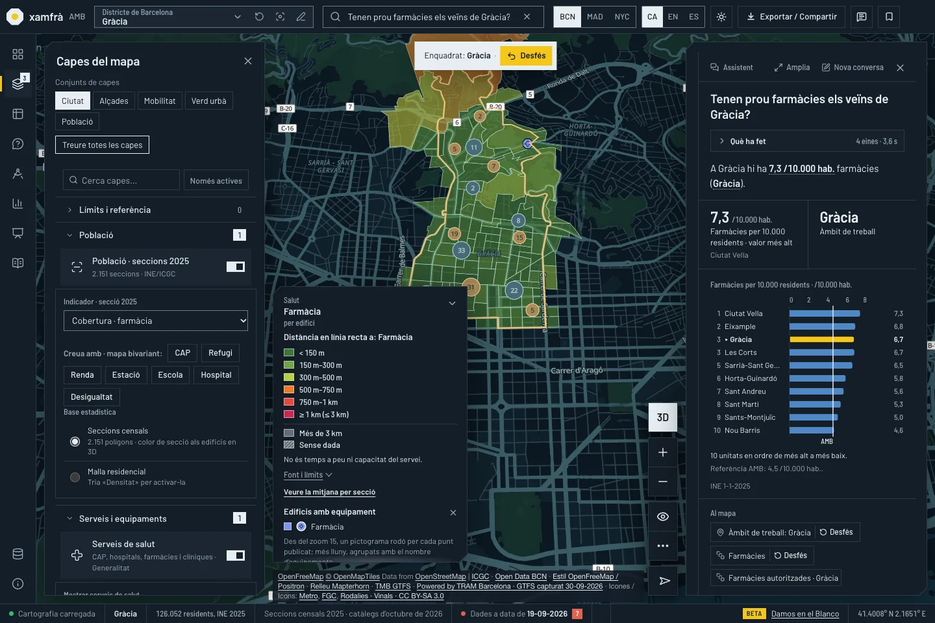The height and width of the screenshot is (623, 935).
Task: Open the Cobertura · farmàcia indicator dropdown
Action: (156, 321)
